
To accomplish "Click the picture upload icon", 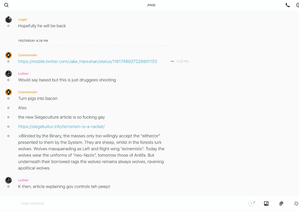I will pos(266,203).
